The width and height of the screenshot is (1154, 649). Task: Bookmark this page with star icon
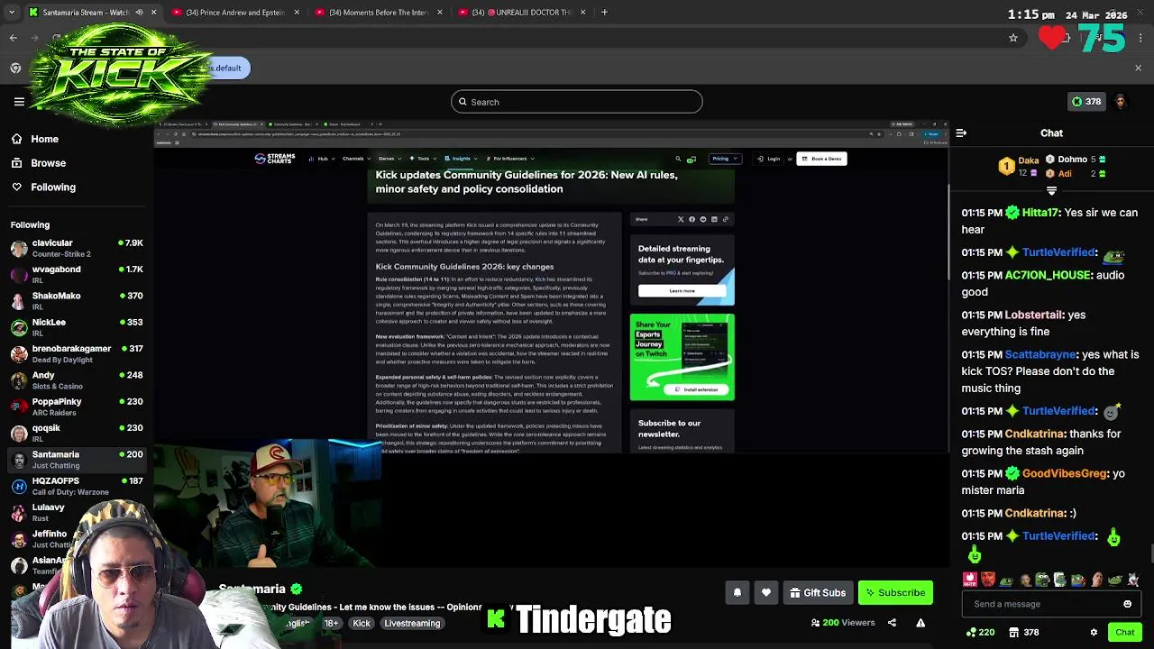pyautogui.click(x=1013, y=38)
